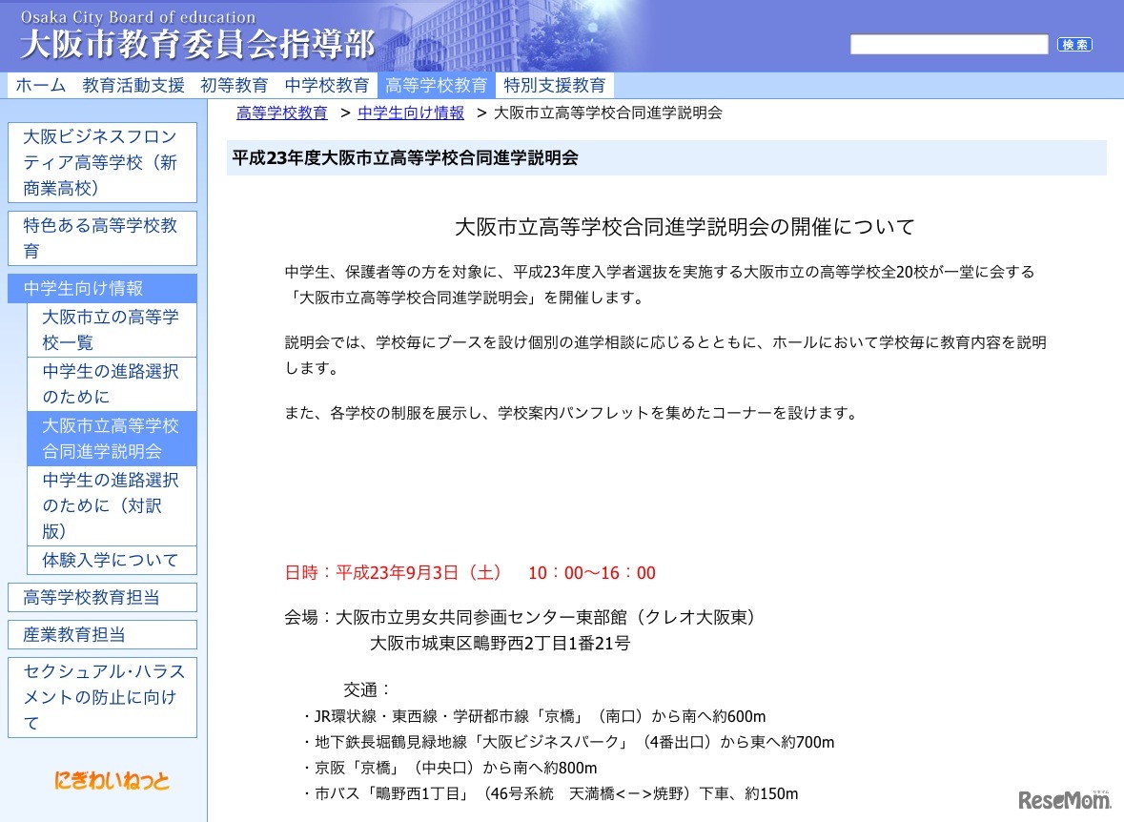
Task: Open 大阪市立高等学校合同進学説明会 sidebar entry
Action: click(x=110, y=438)
